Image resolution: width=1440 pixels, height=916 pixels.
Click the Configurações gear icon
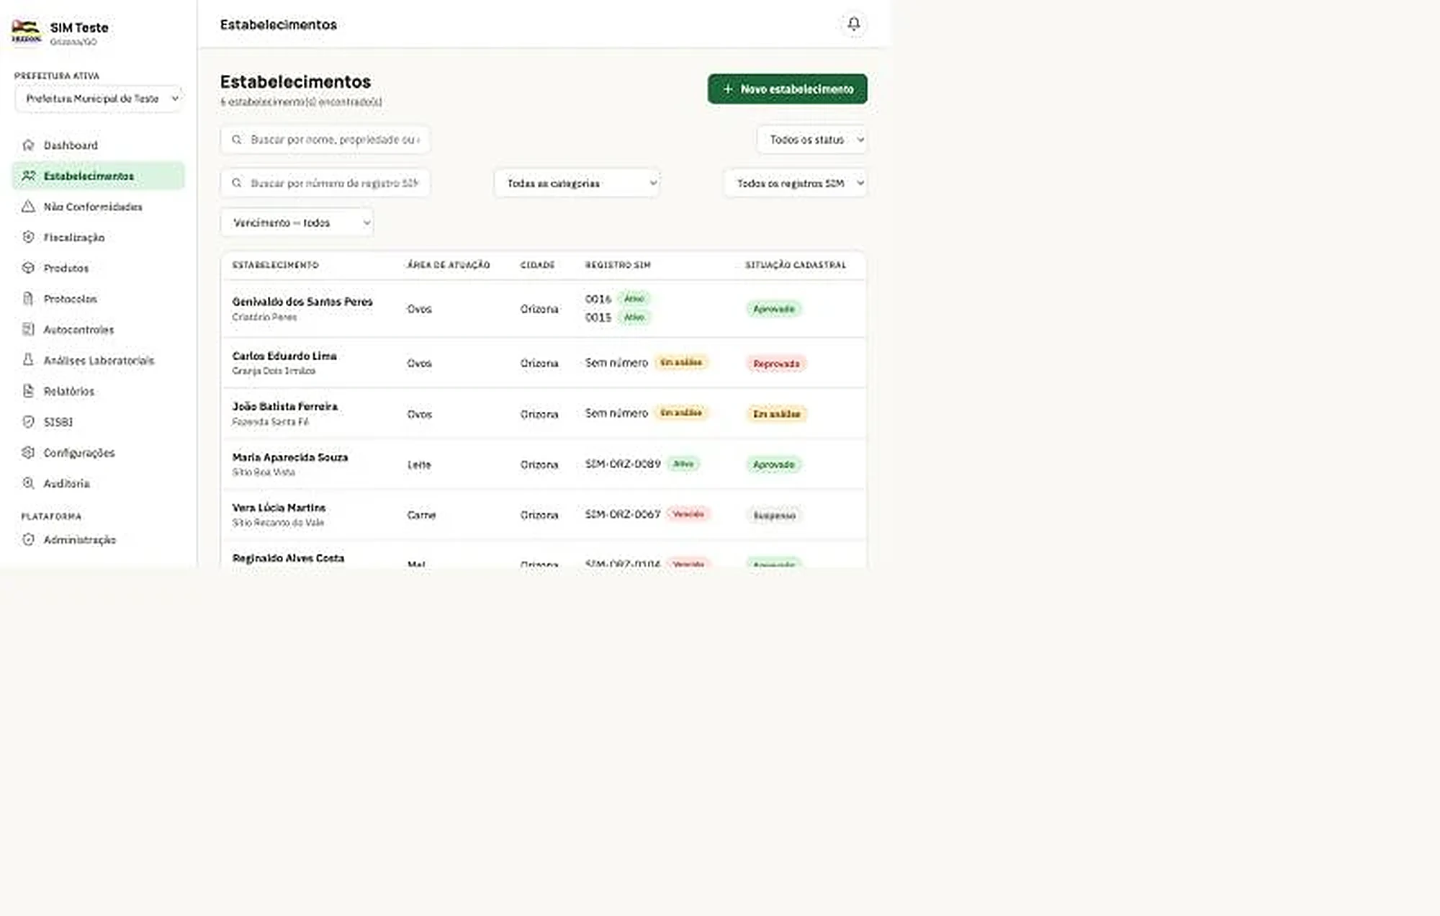(x=28, y=452)
